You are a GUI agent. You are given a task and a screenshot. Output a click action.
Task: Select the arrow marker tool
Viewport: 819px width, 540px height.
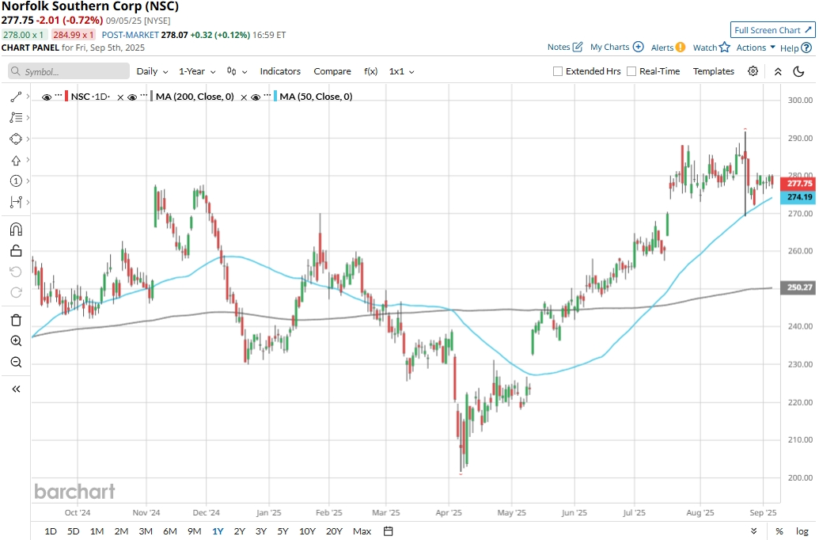click(16, 161)
